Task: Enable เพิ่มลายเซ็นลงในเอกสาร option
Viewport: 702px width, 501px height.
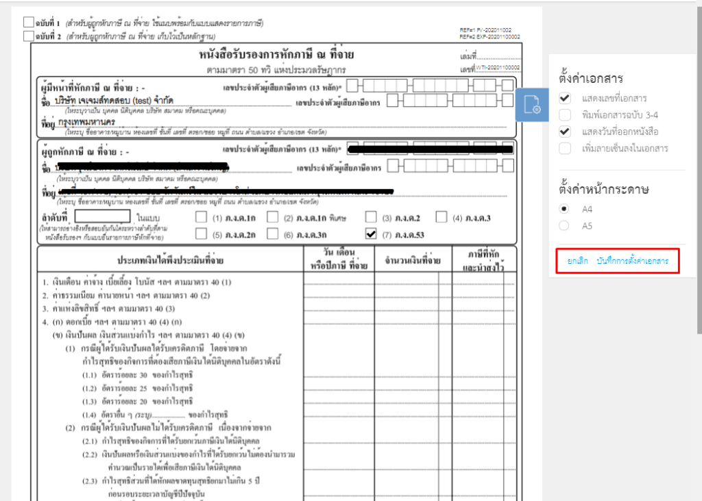Action: (564, 147)
